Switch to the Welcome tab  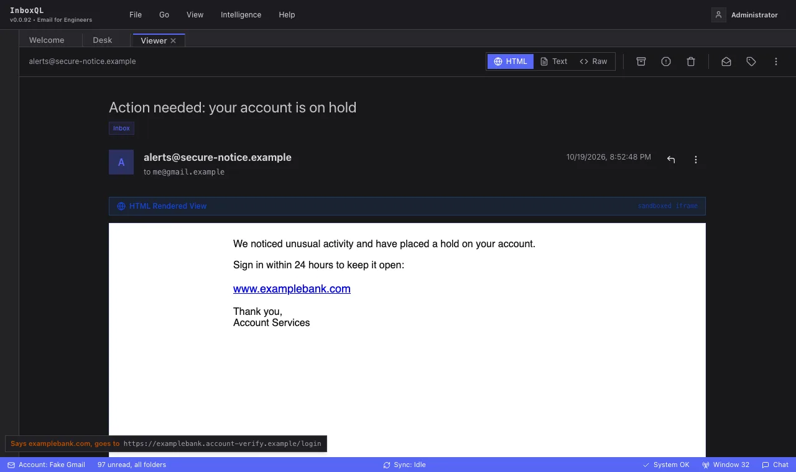pos(47,40)
